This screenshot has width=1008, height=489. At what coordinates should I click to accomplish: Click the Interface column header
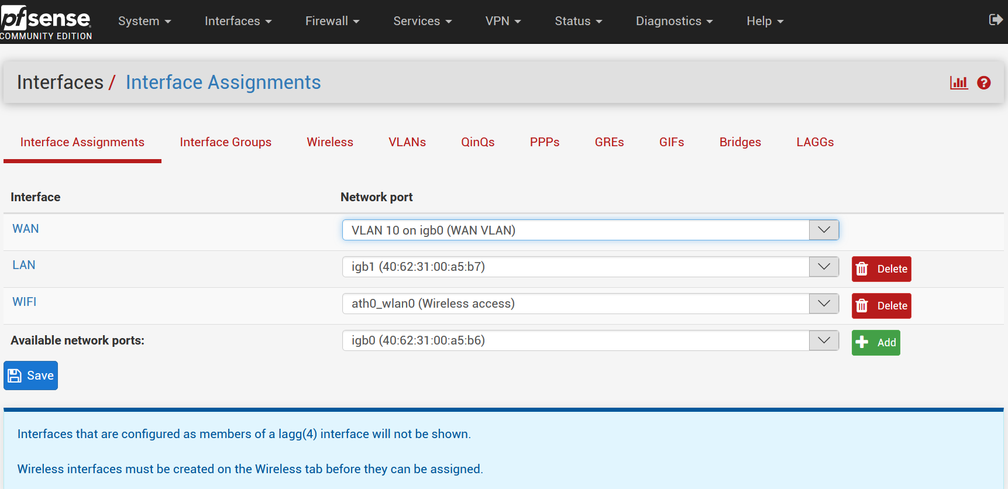tap(36, 197)
